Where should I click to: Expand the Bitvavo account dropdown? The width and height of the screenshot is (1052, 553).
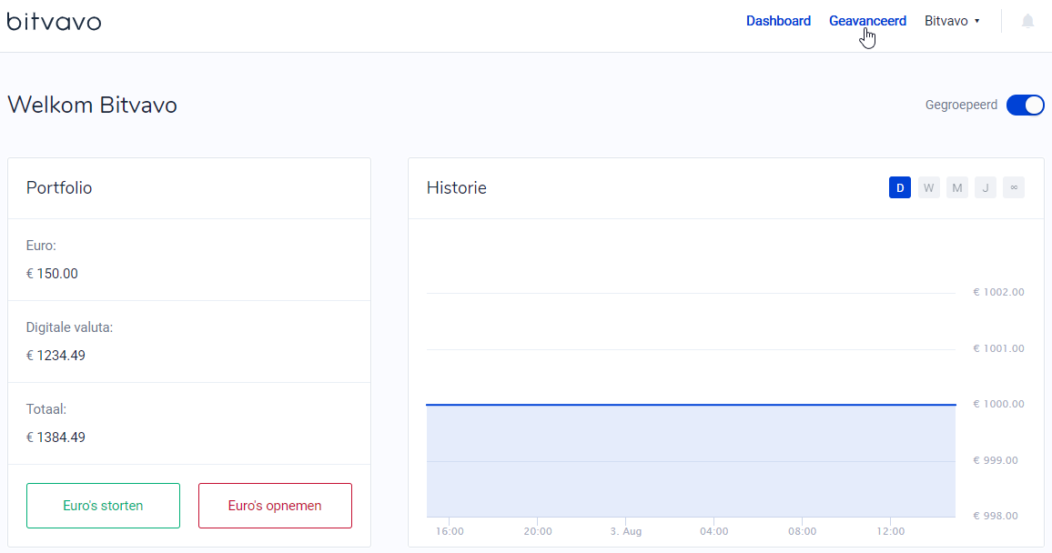[x=952, y=21]
